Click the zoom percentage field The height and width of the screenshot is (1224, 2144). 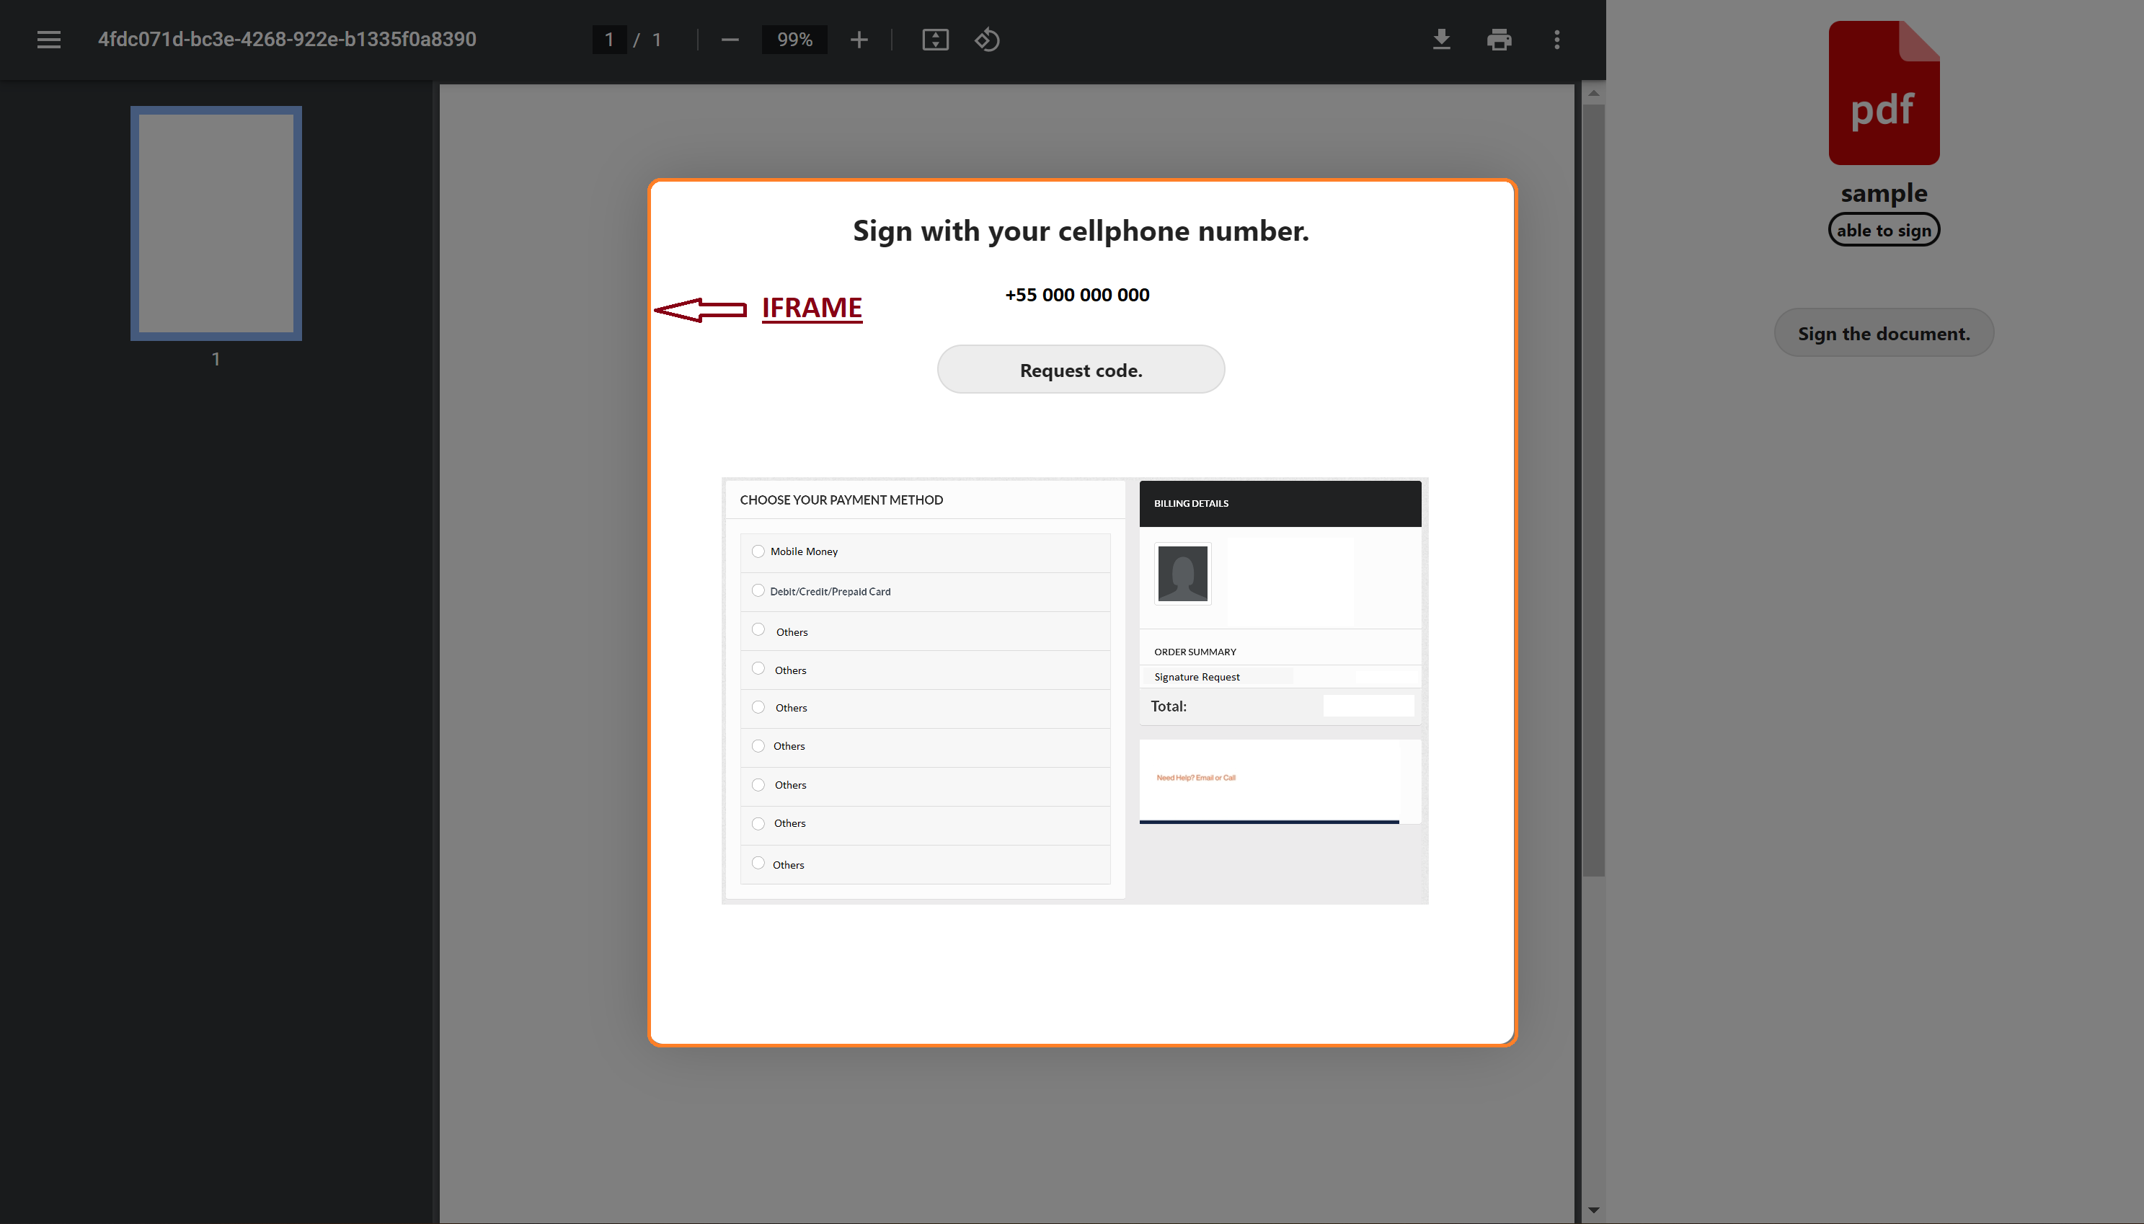coord(794,40)
